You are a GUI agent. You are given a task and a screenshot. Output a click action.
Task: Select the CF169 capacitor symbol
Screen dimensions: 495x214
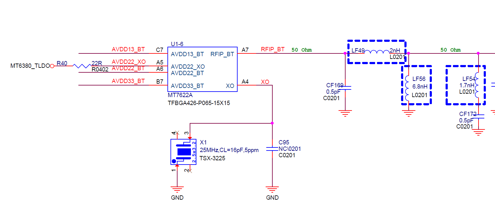pyautogui.click(x=345, y=88)
